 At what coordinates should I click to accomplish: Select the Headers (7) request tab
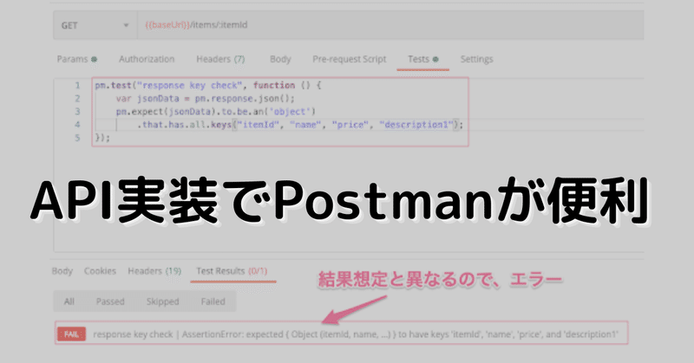click(x=220, y=59)
